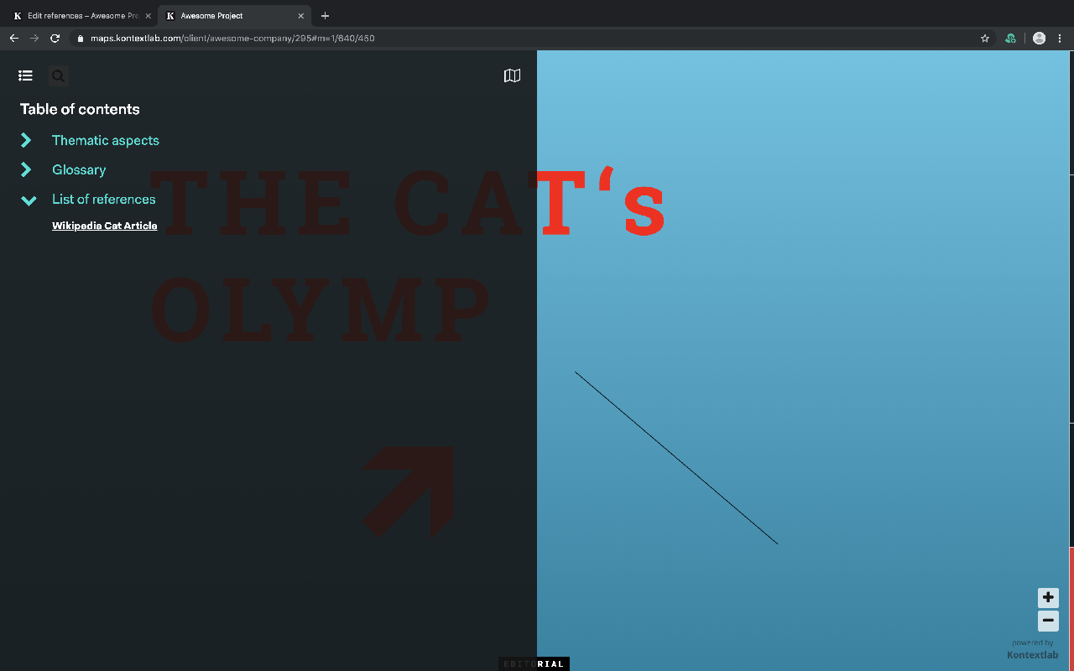The image size is (1074, 671).
Task: Expand the Thematic aspects chevron
Action: (x=27, y=140)
